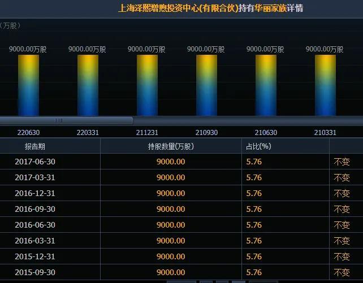The width and height of the screenshot is (363, 283).
Task: Click 不变 status in the 2016-12-31 row
Action: point(342,194)
